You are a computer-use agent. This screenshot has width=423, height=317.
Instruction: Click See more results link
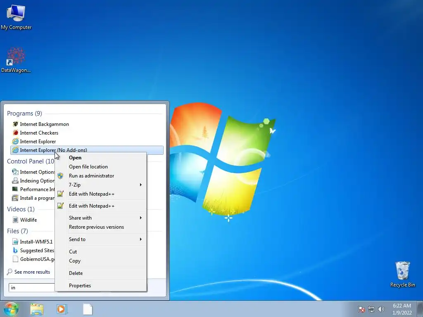coord(32,272)
